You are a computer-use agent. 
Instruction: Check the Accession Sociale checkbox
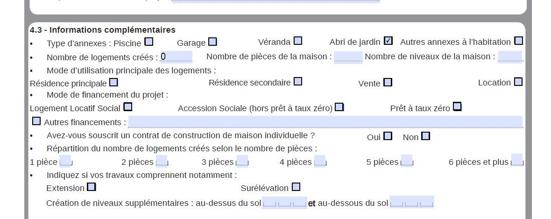pyautogui.click(x=339, y=107)
